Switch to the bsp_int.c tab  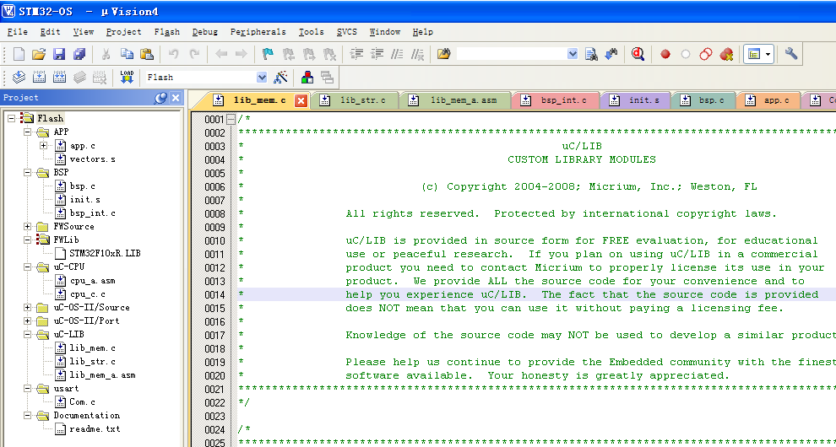coord(563,100)
